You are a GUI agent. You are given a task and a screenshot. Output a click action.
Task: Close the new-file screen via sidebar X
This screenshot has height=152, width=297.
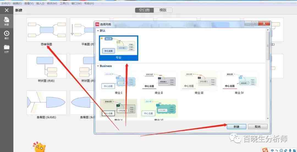pyautogui.click(x=7, y=10)
